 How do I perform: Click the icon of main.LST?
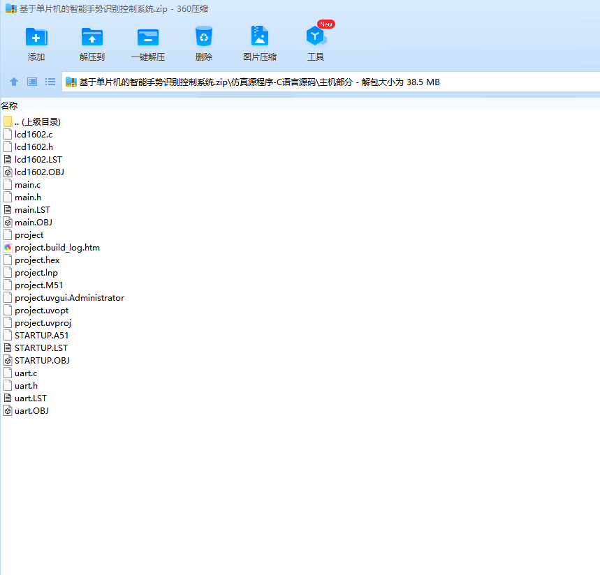[8, 210]
